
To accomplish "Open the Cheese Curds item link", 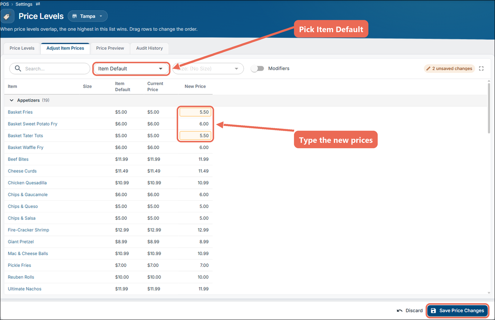I will point(22,171).
